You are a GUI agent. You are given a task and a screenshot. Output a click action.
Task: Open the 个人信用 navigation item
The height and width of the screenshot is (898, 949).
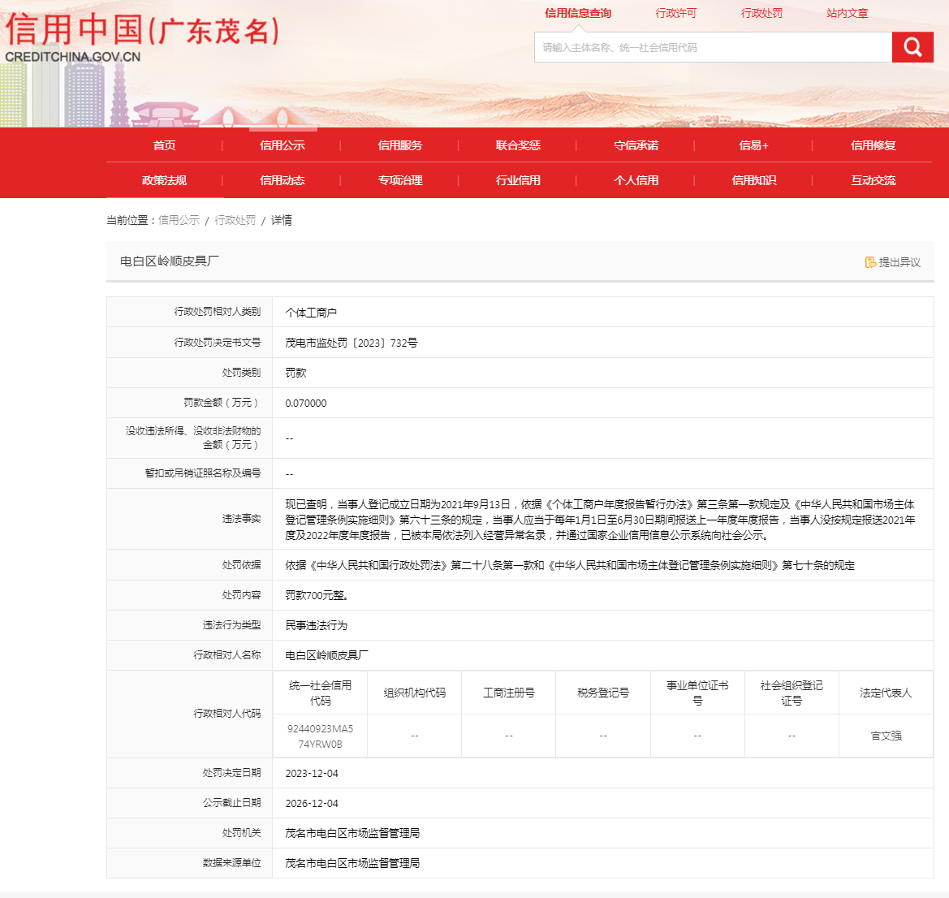[x=636, y=180]
